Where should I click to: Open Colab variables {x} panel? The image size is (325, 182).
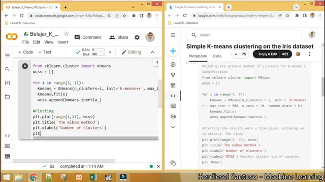click(7, 83)
